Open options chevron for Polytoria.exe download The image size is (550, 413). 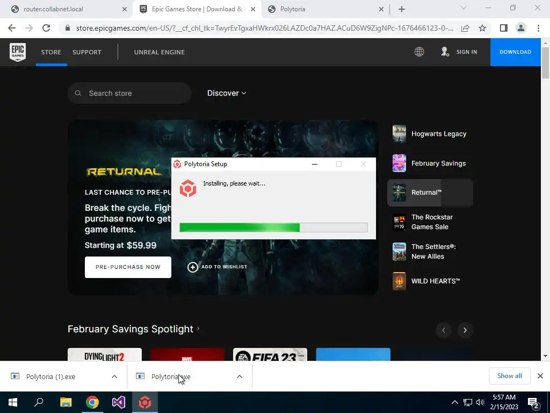point(240,376)
